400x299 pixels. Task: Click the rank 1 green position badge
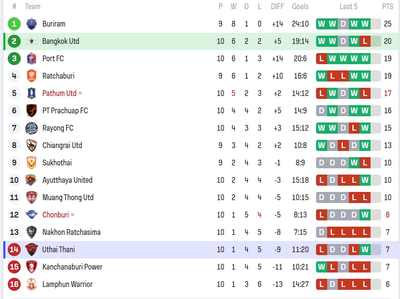14,24
